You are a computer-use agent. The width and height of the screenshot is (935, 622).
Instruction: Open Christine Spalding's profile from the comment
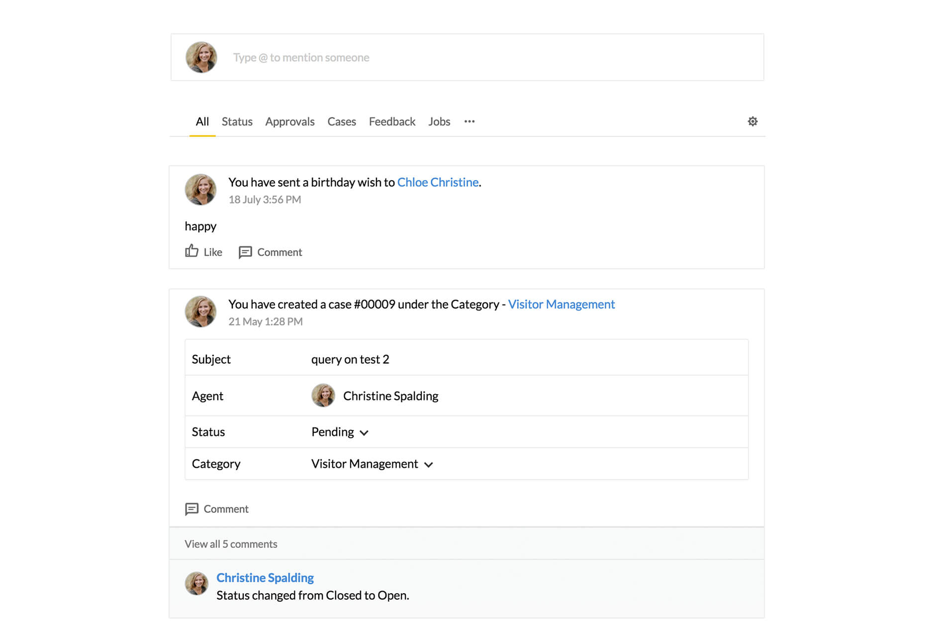pyautogui.click(x=265, y=577)
